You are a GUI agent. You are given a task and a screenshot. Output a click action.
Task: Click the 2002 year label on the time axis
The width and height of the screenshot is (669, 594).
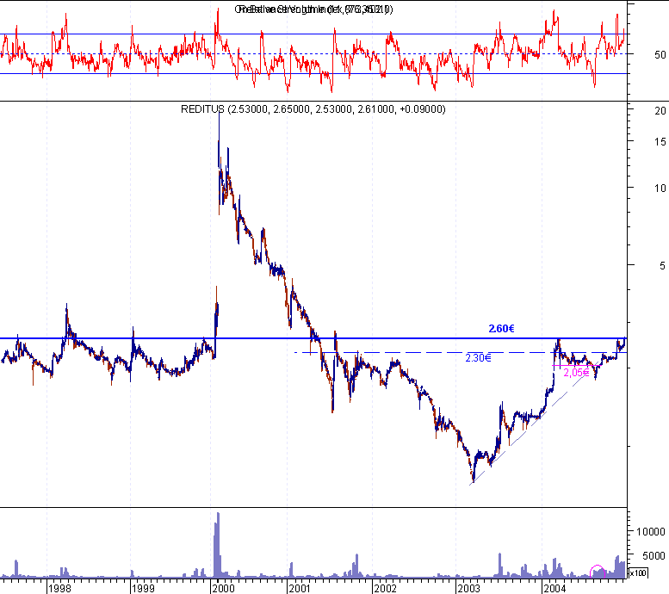(385, 589)
